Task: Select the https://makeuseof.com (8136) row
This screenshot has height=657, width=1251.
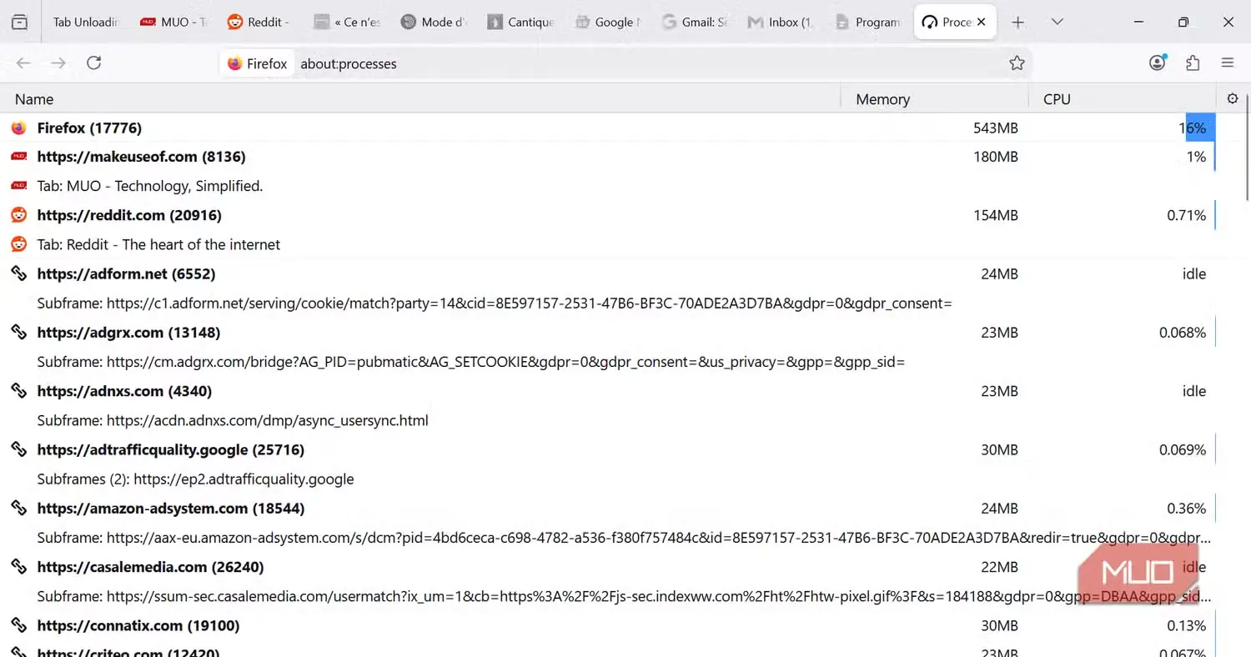Action: [608, 157]
